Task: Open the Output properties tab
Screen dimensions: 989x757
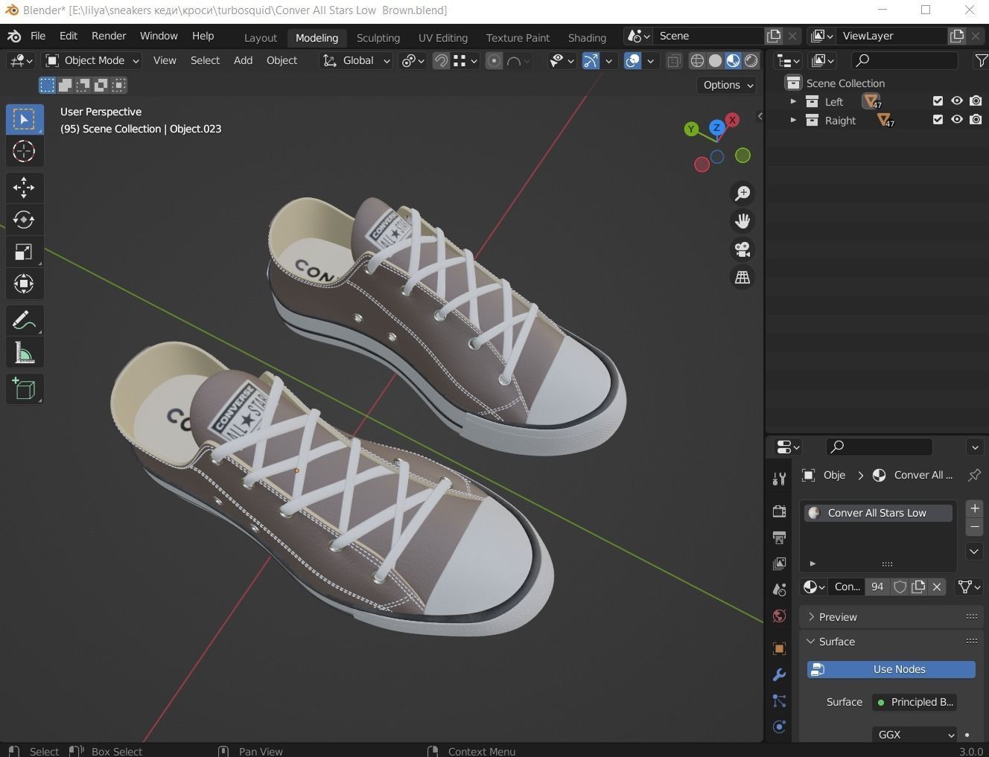Action: tap(779, 537)
